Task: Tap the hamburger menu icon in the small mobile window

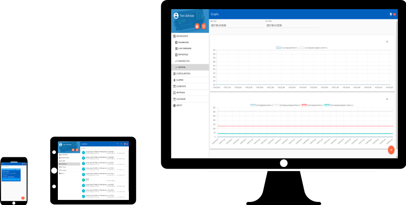Action: coord(2,164)
